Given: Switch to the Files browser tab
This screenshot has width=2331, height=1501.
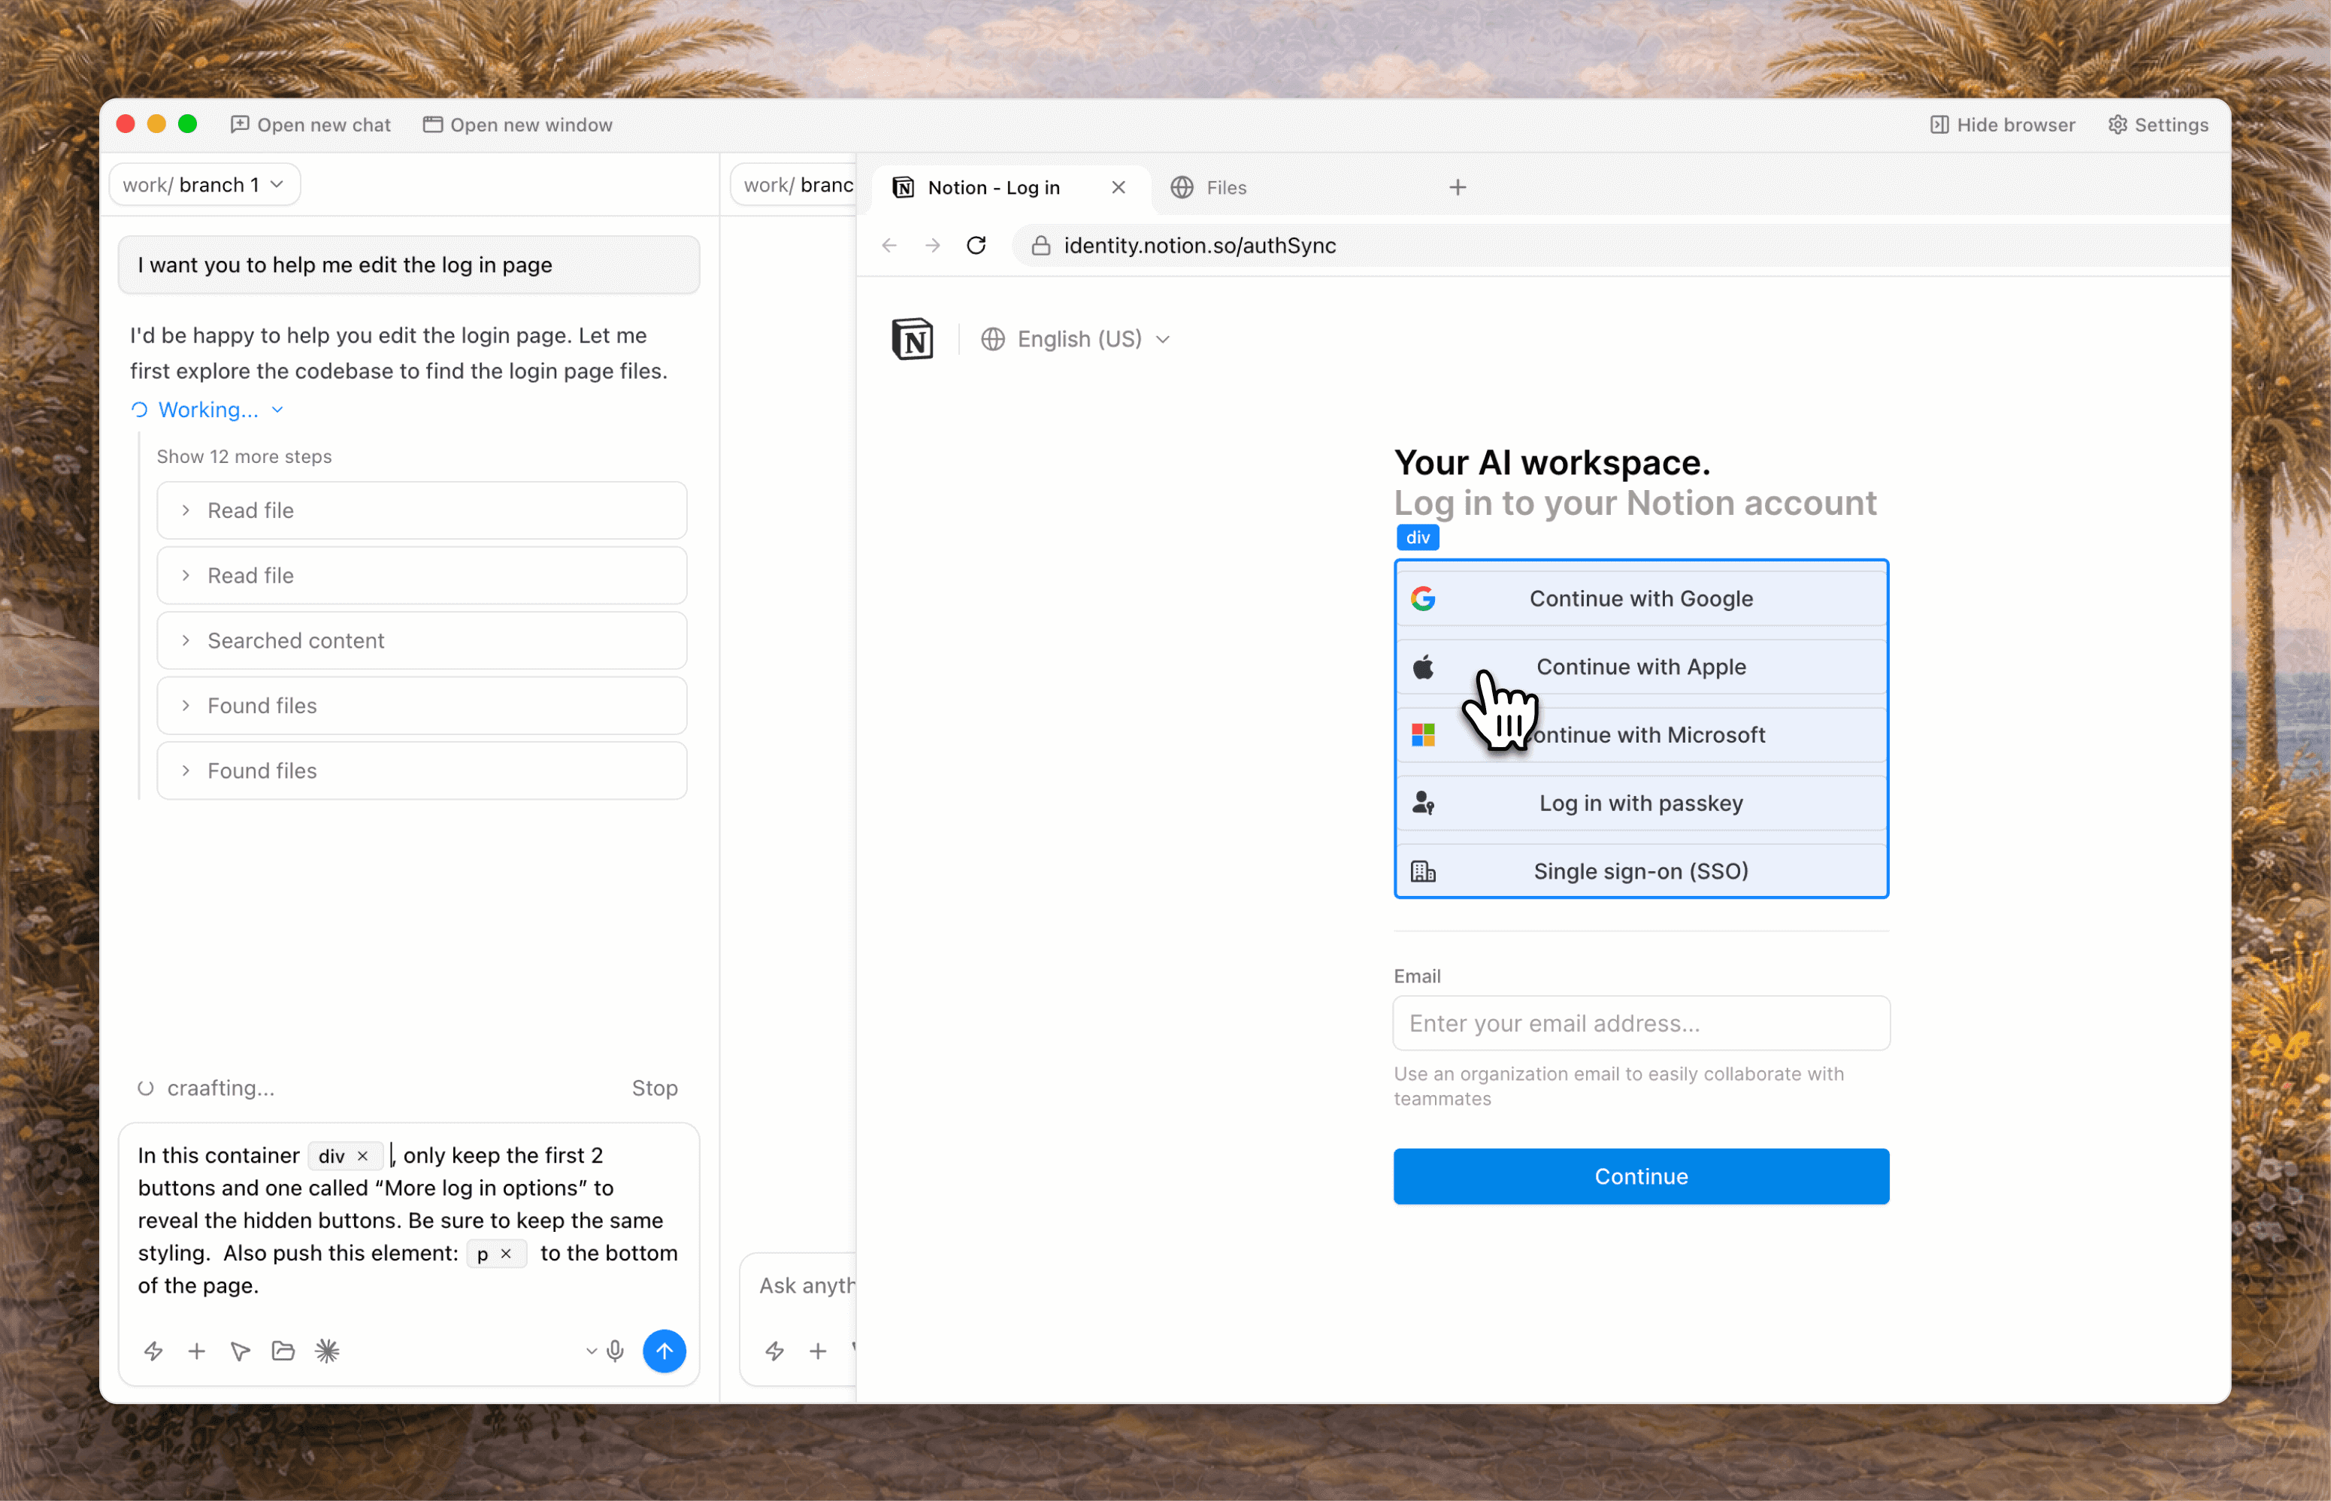Looking at the screenshot, I should pyautogui.click(x=1225, y=187).
